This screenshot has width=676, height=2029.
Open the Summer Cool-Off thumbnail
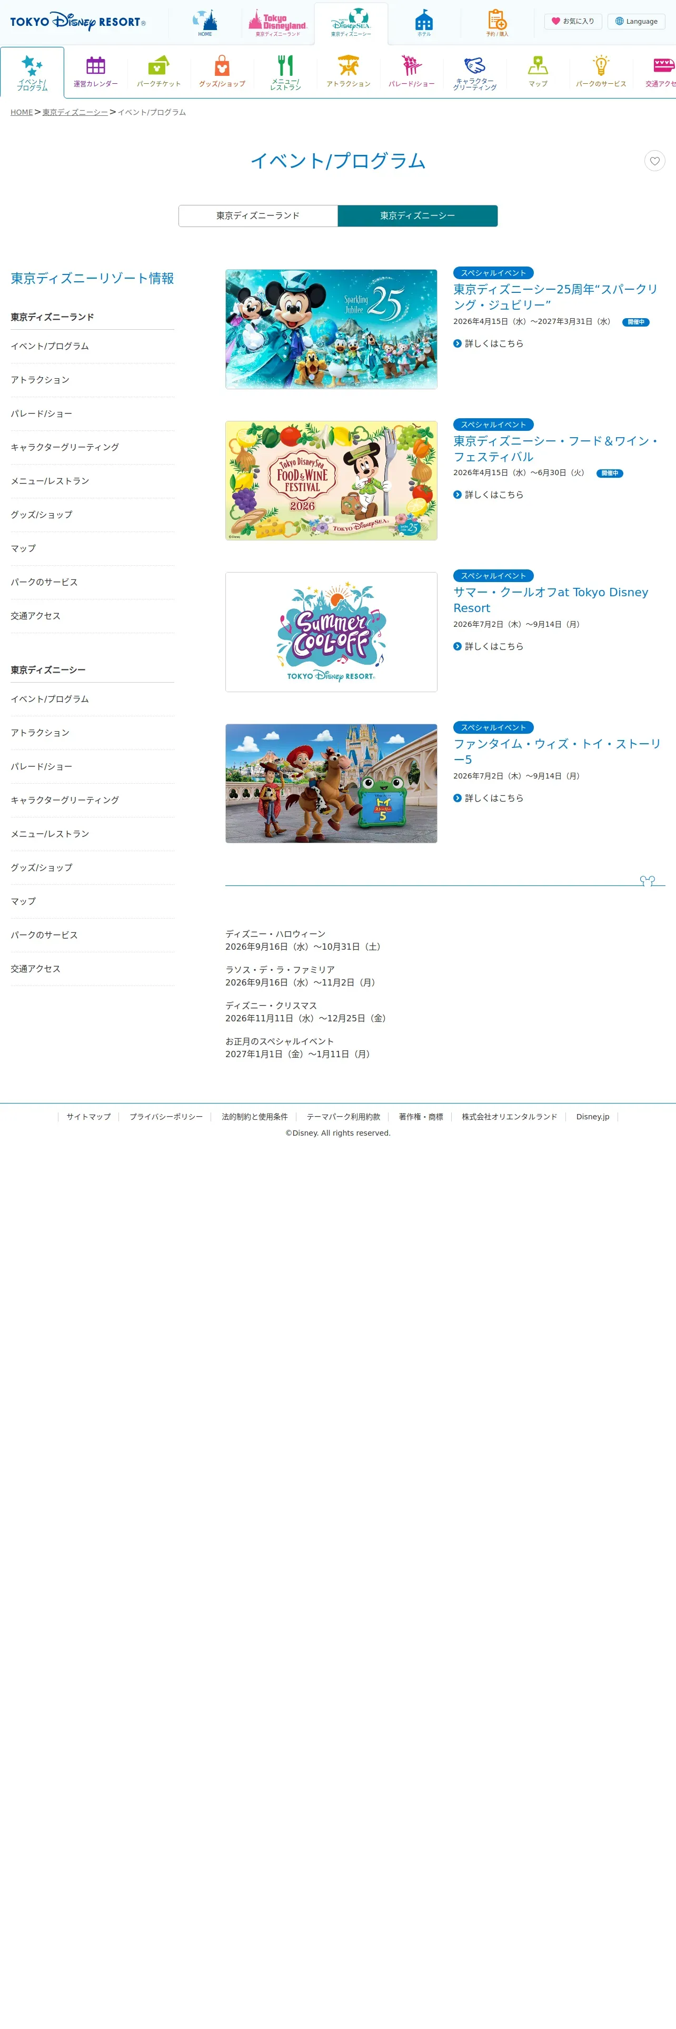(x=331, y=632)
